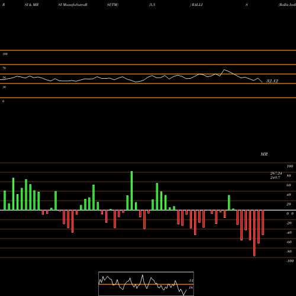Image resolution: width=296 pixels, height=296 pixels.
Task: Select the 249.7 value in MR panel
Action: tap(275, 178)
